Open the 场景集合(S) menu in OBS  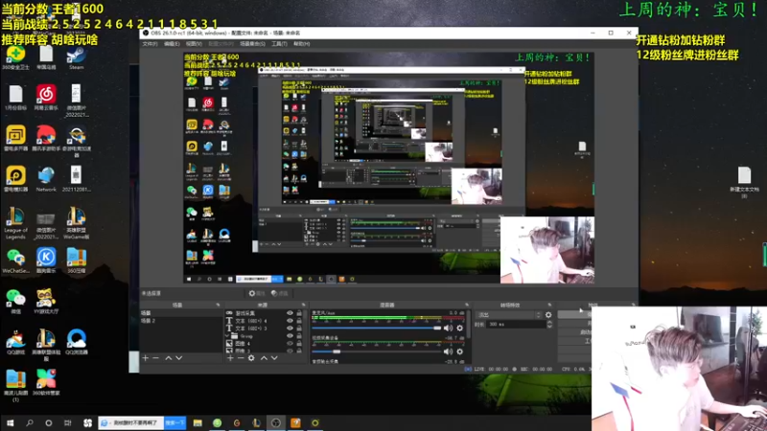click(252, 44)
